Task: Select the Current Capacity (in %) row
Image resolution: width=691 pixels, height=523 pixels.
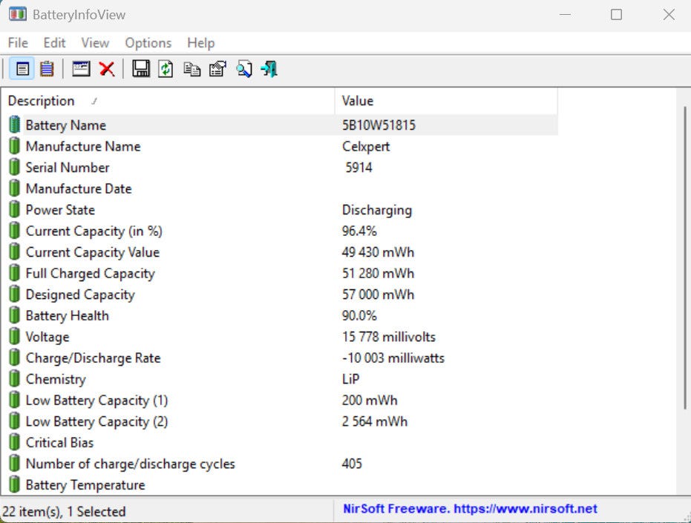Action: pyautogui.click(x=280, y=231)
